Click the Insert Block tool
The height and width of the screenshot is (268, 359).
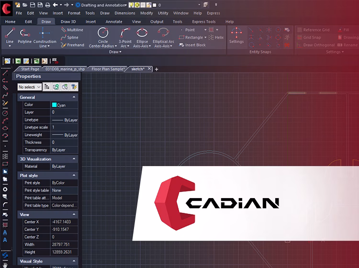click(x=191, y=45)
